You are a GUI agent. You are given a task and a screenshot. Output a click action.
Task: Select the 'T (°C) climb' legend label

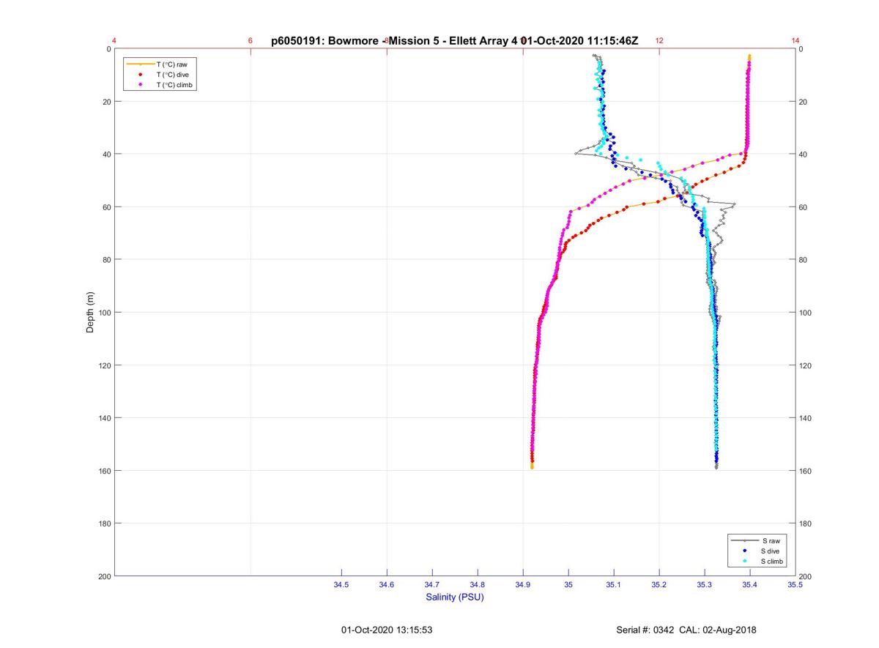tap(174, 85)
